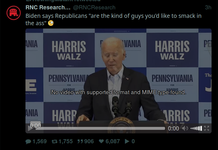Click the tweet text about Biden
Screen dimensions: 218x150
click(114, 19)
